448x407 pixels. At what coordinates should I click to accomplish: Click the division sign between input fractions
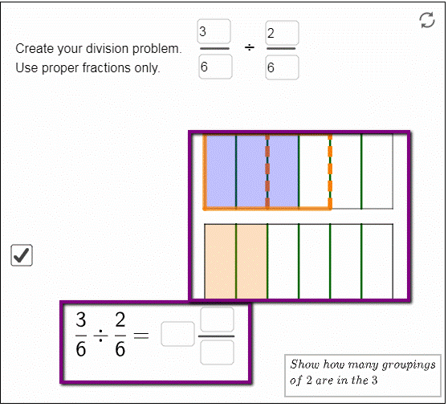tap(250, 47)
